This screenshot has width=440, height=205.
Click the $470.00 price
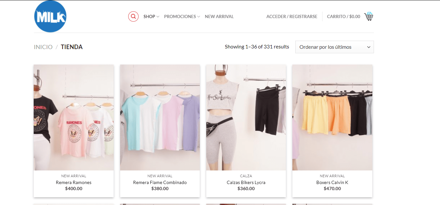coord(332,189)
